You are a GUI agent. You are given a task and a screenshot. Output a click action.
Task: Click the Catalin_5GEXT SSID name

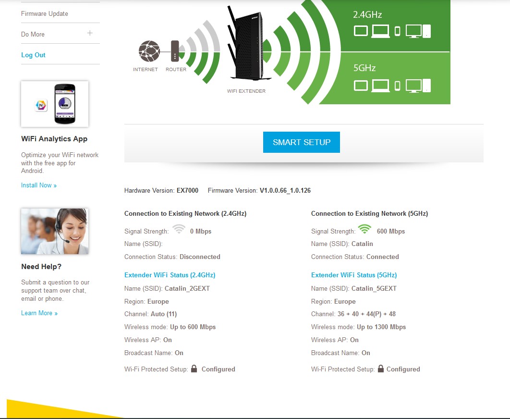pyautogui.click(x=374, y=288)
